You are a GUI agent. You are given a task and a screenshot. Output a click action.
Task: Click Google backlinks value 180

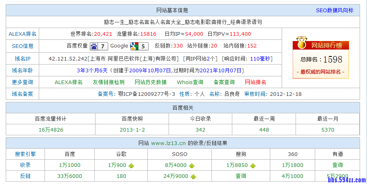point(121,176)
